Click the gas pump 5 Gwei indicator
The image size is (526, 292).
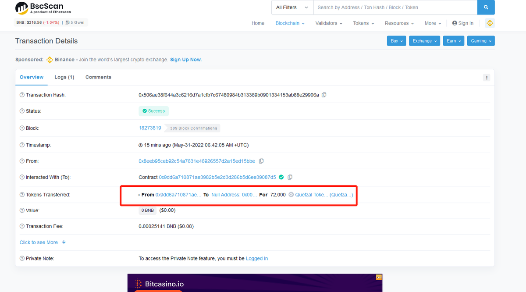pos(75,22)
